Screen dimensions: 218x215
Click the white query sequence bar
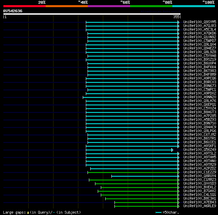(x=92, y=14)
